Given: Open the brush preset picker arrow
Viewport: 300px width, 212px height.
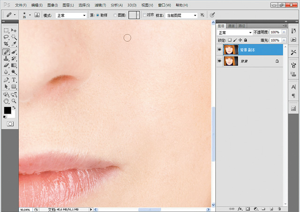Looking at the screenshot, I should (x=30, y=15).
